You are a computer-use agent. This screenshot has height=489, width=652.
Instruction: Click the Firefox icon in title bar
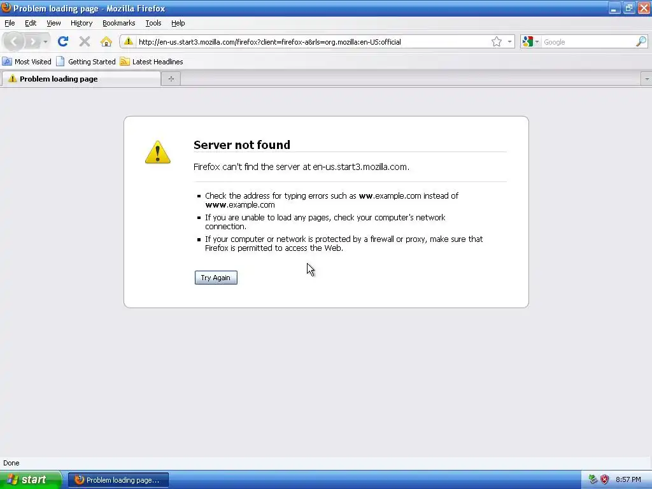tap(6, 8)
